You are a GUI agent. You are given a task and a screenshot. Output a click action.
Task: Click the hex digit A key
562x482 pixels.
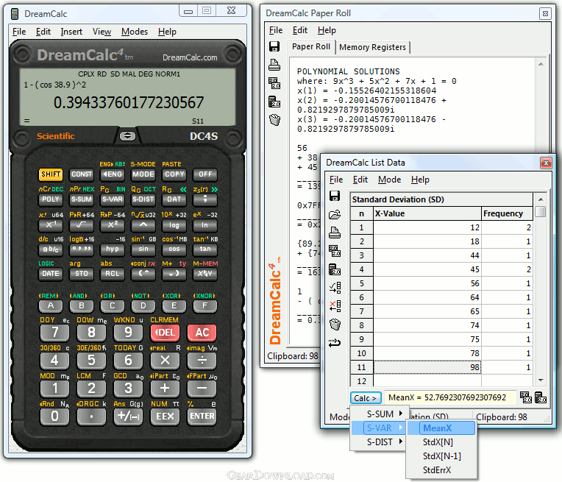coord(51,306)
